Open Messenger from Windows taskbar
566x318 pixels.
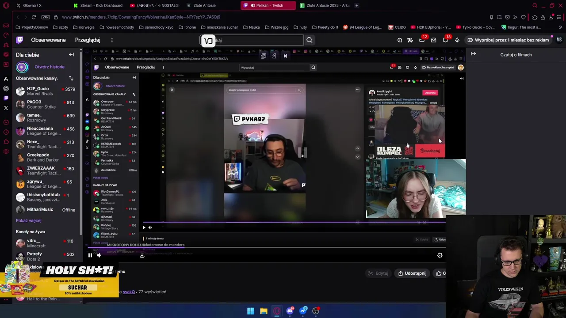tap(303, 311)
